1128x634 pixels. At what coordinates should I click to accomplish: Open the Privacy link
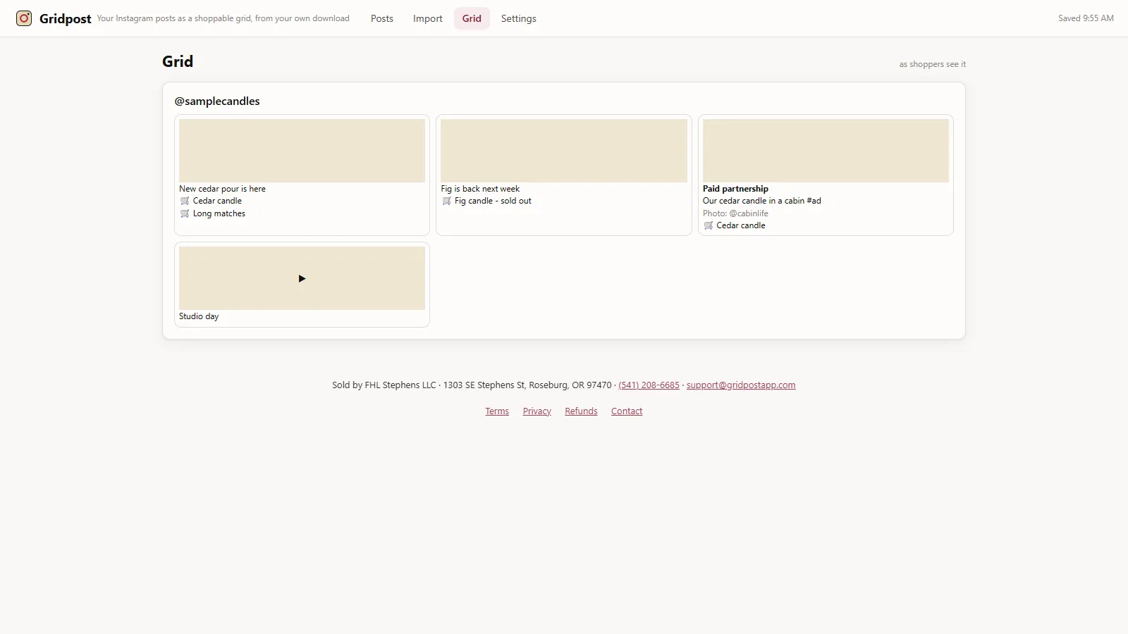click(537, 411)
